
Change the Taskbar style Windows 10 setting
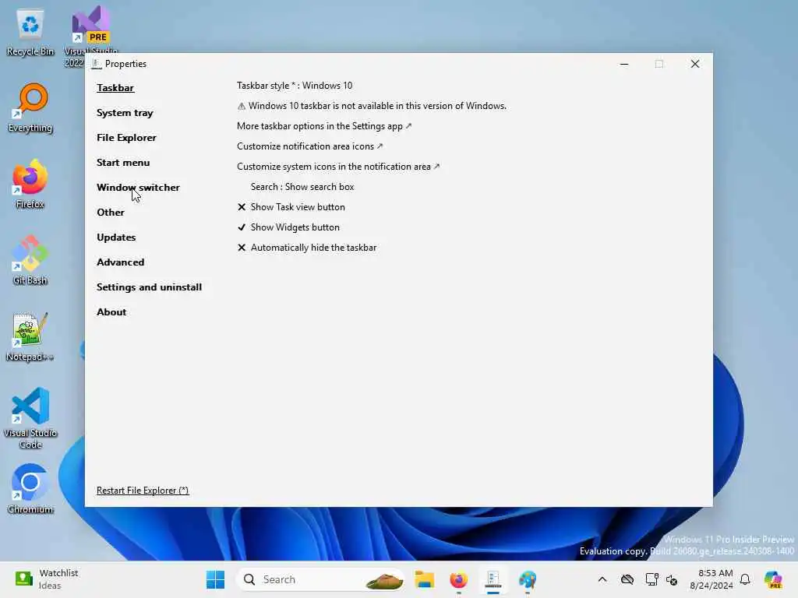click(295, 86)
